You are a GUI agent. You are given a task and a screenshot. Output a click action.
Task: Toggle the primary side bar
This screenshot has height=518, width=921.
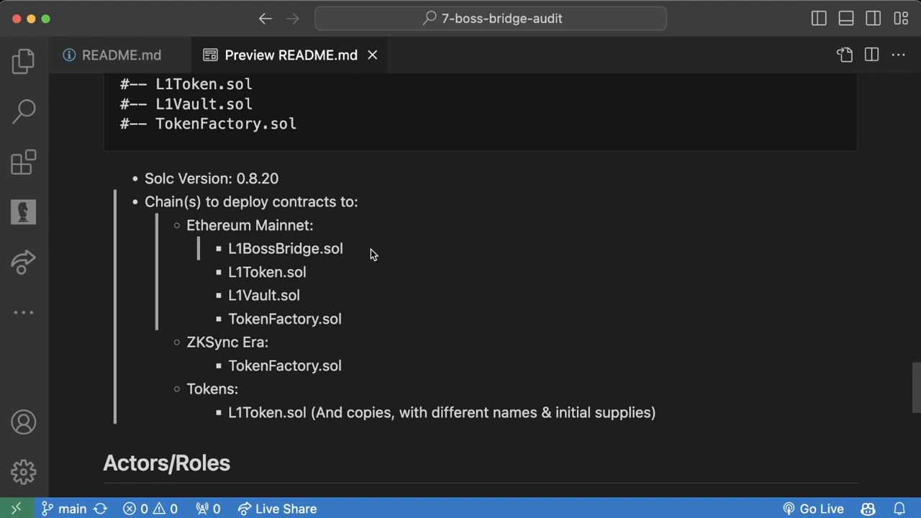819,19
